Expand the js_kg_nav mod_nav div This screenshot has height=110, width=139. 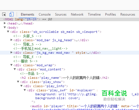pos(11,52)
